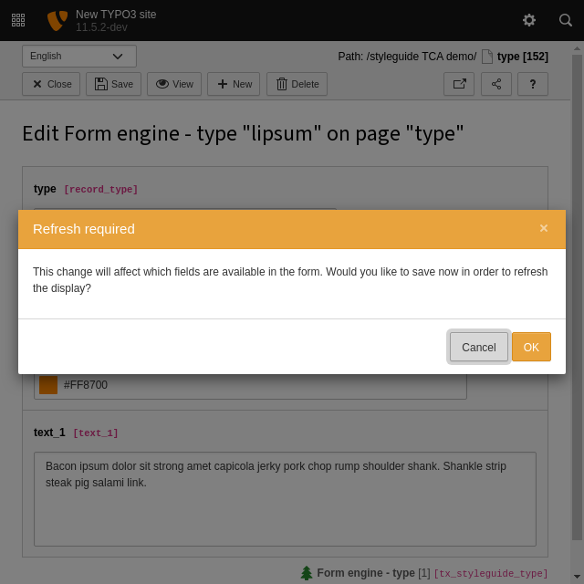Open the help question mark button
Screen dimensions: 584x584
(533, 84)
